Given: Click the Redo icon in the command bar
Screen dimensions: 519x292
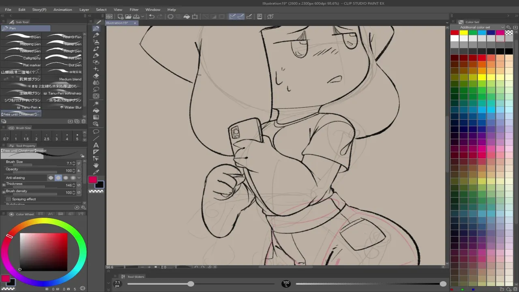Looking at the screenshot, I should [159, 17].
